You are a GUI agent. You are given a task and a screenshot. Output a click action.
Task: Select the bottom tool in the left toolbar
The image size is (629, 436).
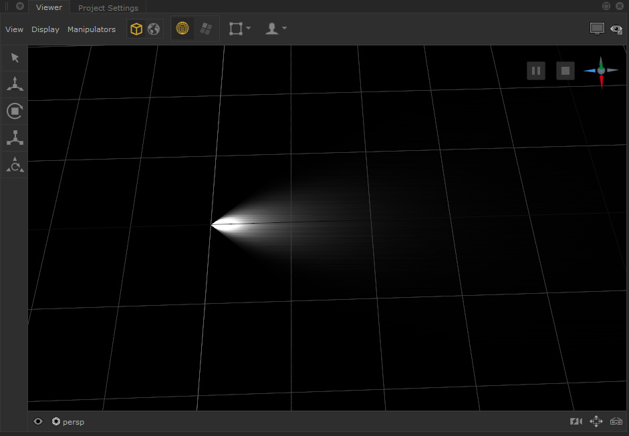15,164
